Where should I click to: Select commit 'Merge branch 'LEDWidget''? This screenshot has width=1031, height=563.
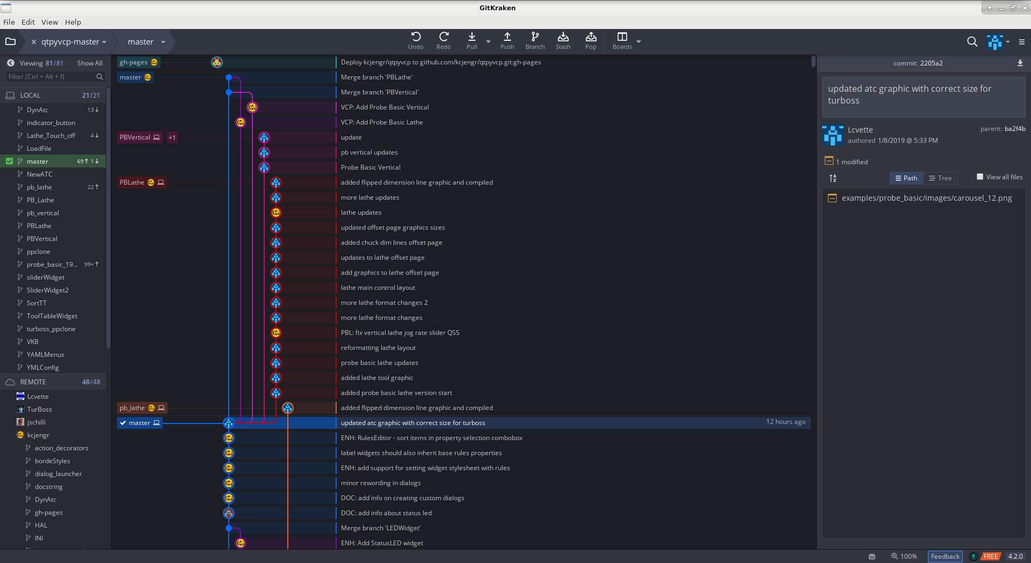click(x=381, y=528)
